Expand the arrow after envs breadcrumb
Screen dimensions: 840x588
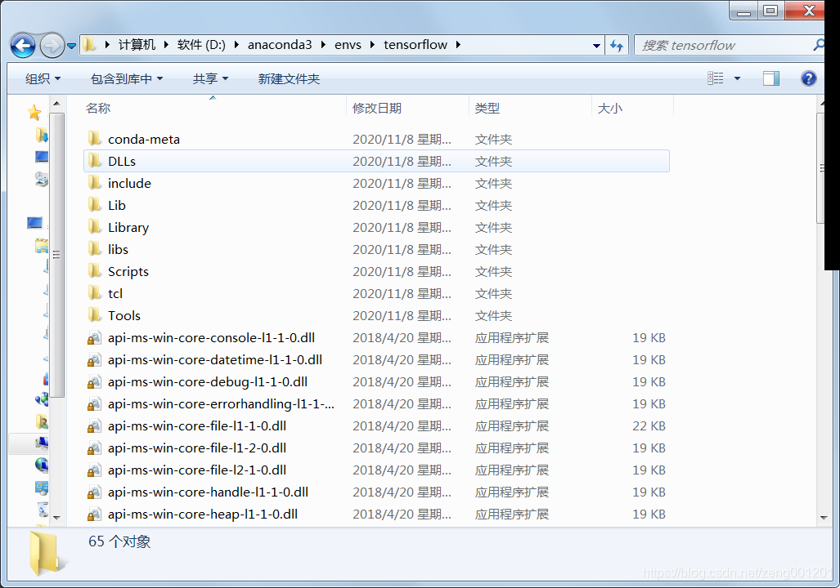pyautogui.click(x=372, y=45)
